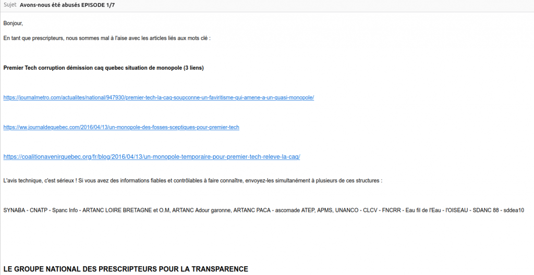The width and height of the screenshot is (534, 275).
Task: Click the subject text 'Avons-nous été abusés EPISODE 1/7'
Action: [x=67, y=5]
